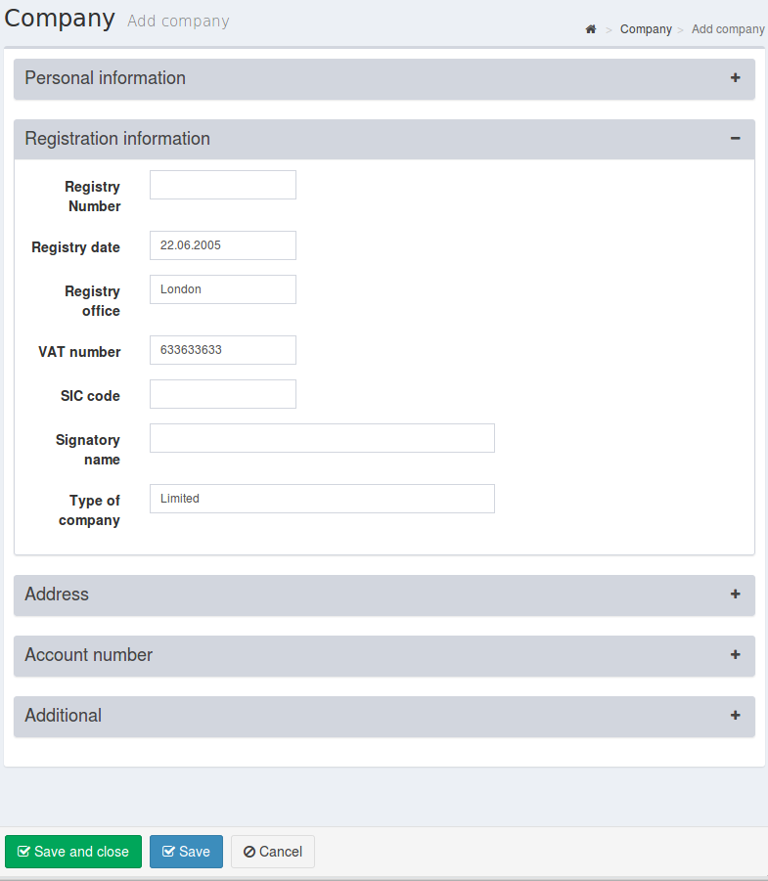Toggle the Registration information header
This screenshot has height=881, width=768.
[384, 139]
